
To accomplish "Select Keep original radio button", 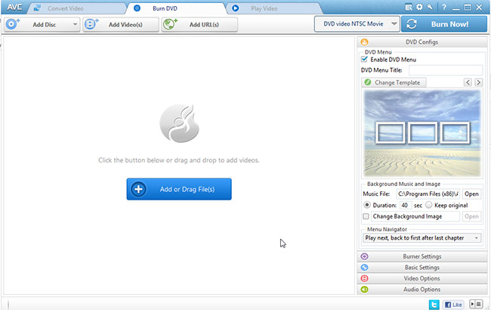I will [x=428, y=205].
